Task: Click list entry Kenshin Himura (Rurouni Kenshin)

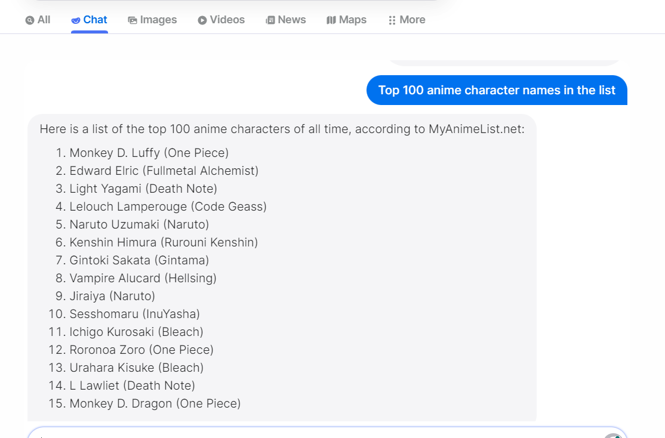Action: pos(164,242)
